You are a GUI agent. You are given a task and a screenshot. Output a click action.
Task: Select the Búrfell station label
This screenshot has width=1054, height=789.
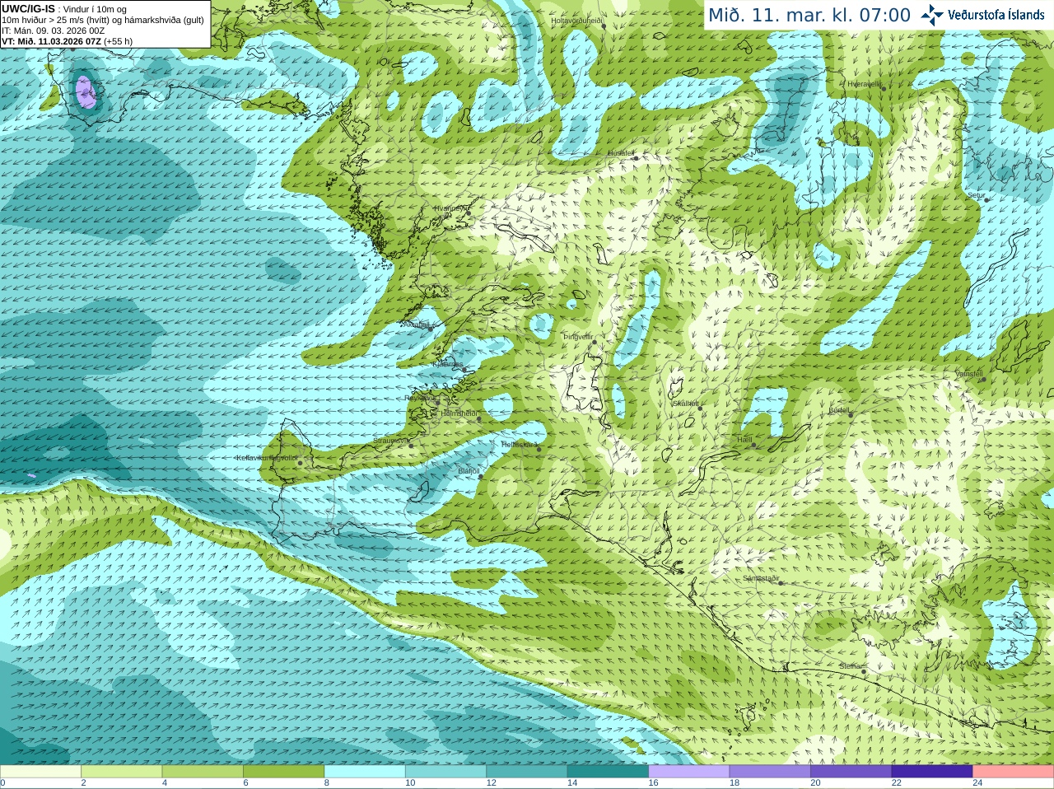point(840,410)
